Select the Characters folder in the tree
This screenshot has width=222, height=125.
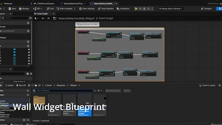(x=5, y=108)
